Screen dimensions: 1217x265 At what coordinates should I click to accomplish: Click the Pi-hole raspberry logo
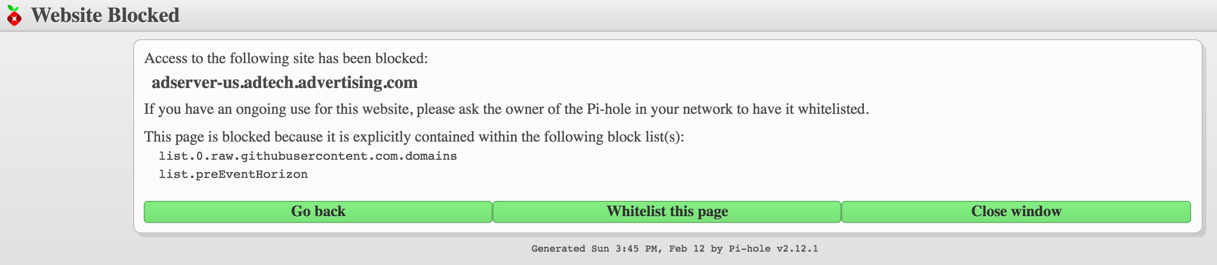point(14,16)
